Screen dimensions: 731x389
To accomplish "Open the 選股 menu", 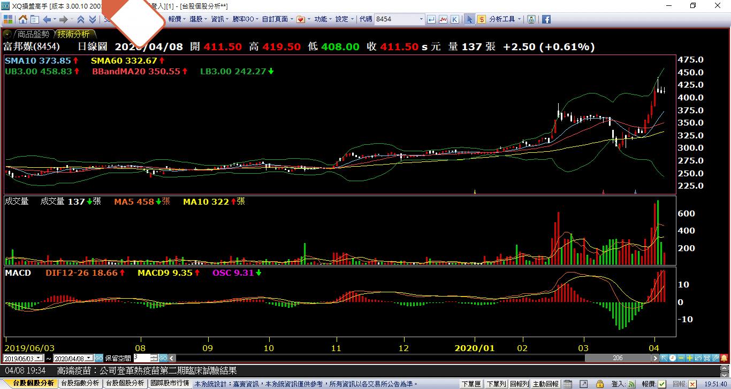I will click(198, 19).
